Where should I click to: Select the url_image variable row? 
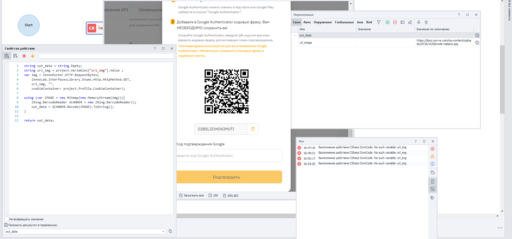(386, 43)
